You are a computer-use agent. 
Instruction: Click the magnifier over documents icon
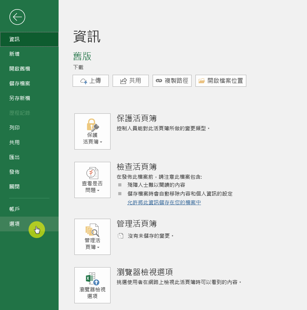(x=92, y=230)
